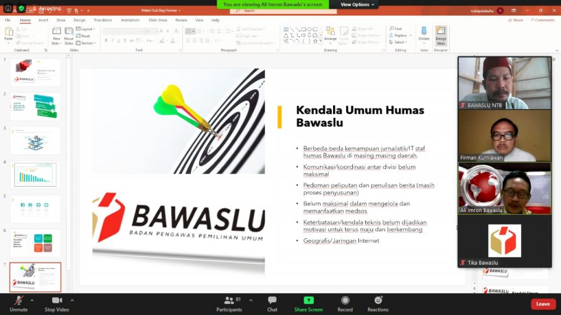Screen dimensions: 561x315
Task: Open the Participants panel
Action: click(229, 301)
